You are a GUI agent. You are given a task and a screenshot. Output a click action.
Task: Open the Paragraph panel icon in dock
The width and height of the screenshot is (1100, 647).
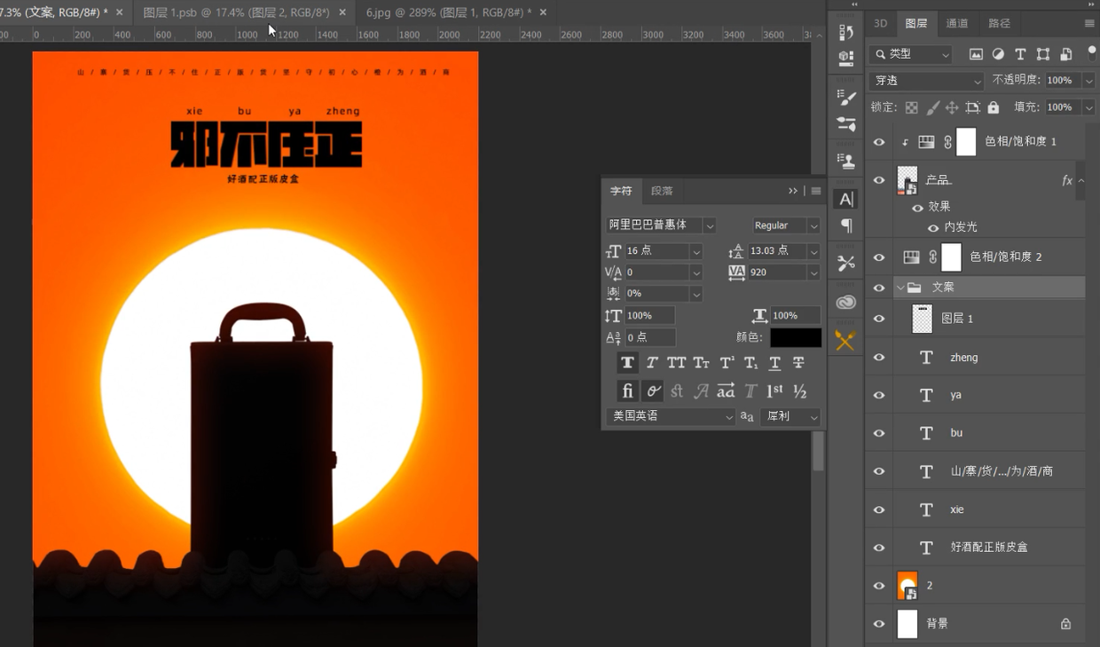tap(846, 225)
